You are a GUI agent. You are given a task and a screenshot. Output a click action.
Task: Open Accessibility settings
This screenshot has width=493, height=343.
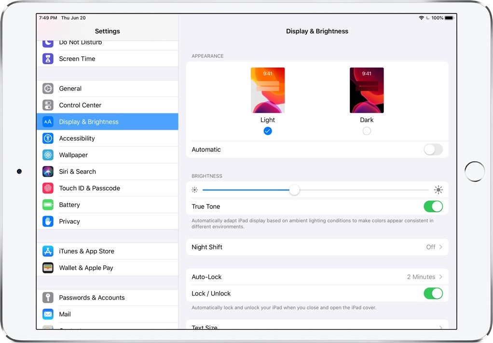[107, 138]
